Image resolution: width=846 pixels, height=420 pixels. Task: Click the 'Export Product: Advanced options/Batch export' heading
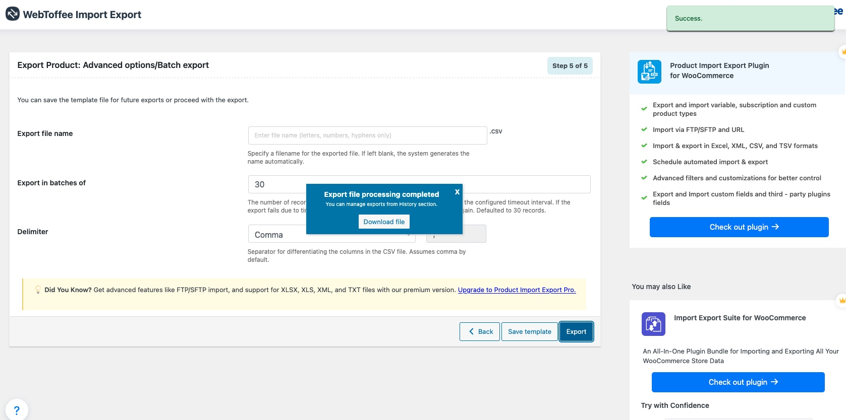tap(113, 65)
